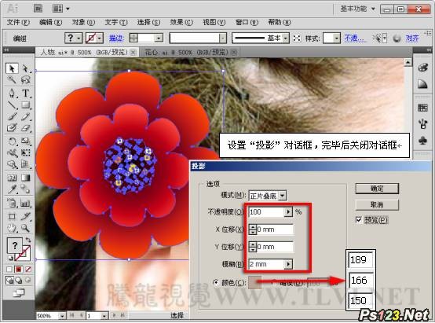Image resolution: width=435 pixels, height=323 pixels.
Task: Open the Brushes panel from right dock
Action: point(422,124)
